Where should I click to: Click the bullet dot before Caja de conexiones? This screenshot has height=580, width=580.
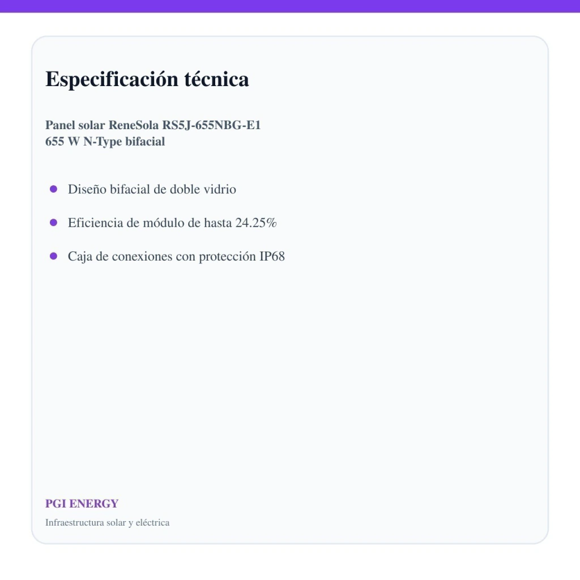pos(53,256)
